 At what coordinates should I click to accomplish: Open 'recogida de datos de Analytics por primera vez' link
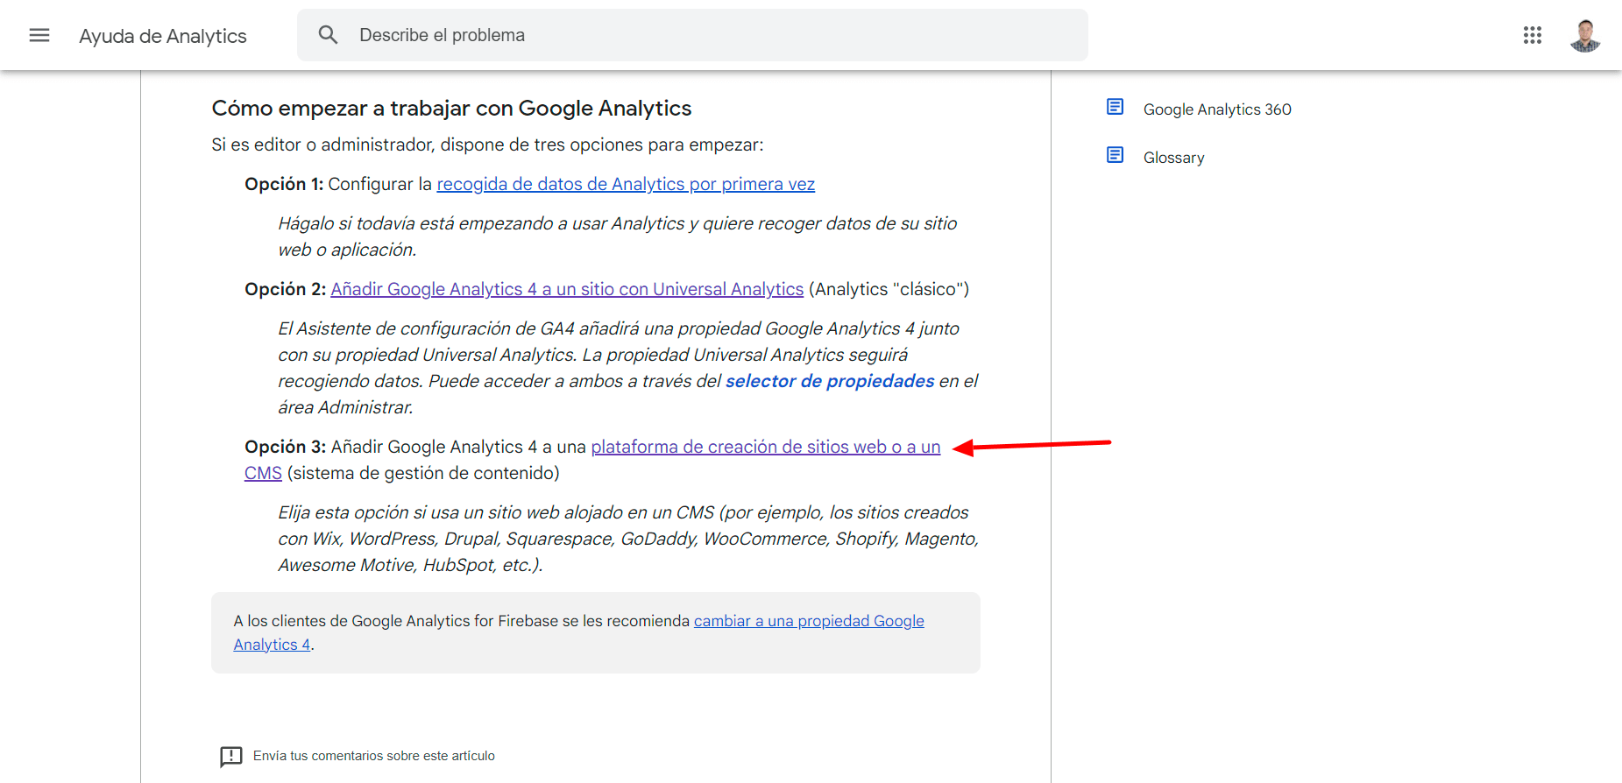pyautogui.click(x=626, y=184)
